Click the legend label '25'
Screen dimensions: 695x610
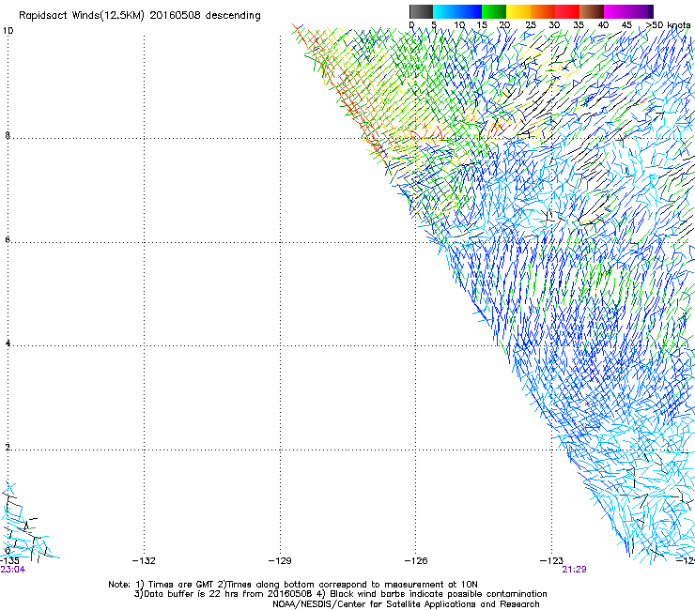tap(531, 24)
